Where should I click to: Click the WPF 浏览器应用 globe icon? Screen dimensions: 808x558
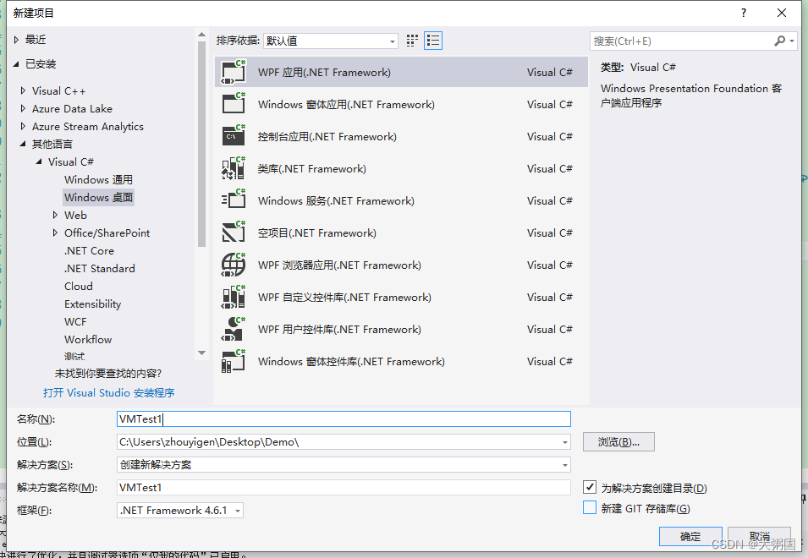coord(234,265)
